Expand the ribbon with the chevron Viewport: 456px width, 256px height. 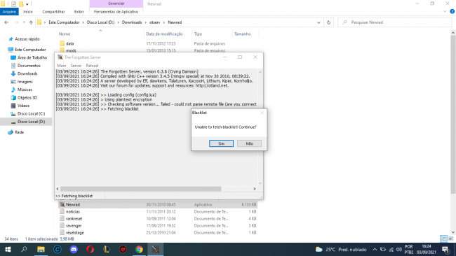tap(445, 12)
